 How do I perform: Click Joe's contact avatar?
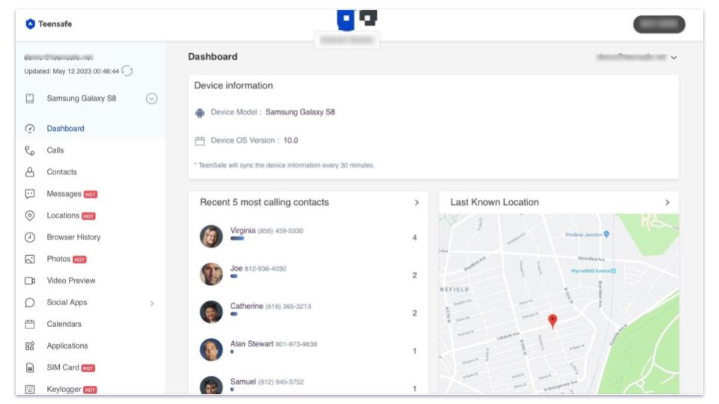click(x=211, y=274)
